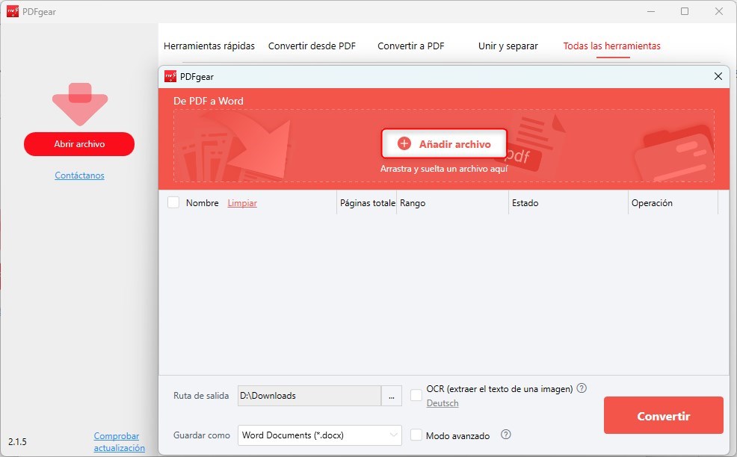The width and height of the screenshot is (737, 457).
Task: Open the Guardar como format dropdown
Action: click(x=319, y=435)
